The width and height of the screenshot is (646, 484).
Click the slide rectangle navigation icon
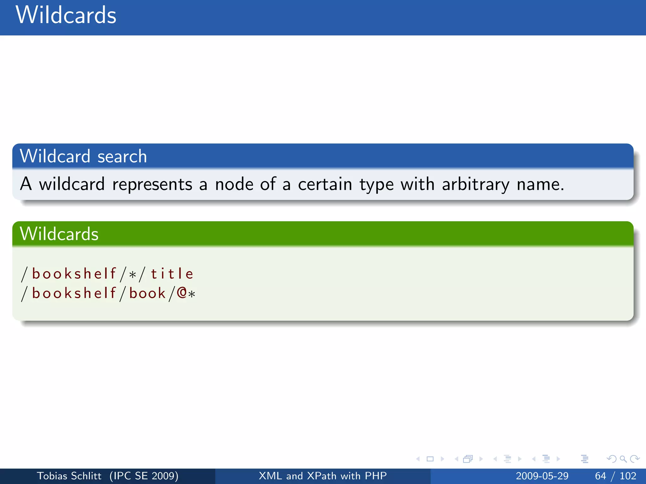[430, 459]
